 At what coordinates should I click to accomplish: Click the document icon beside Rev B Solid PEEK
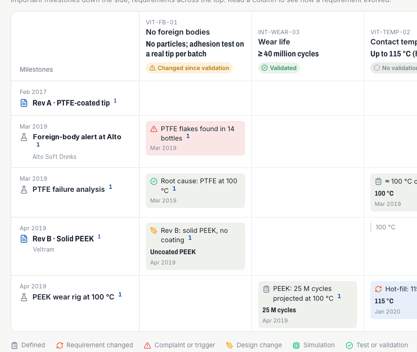[x=24, y=239]
